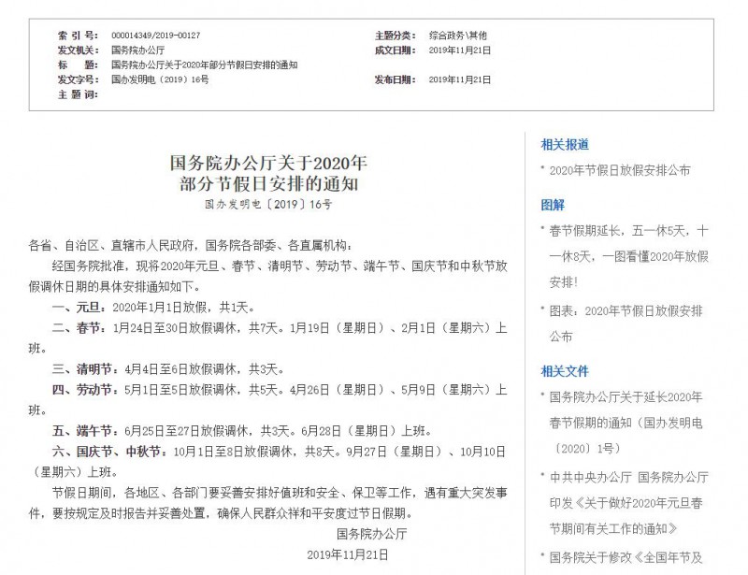Click the "索引号" field label

pyautogui.click(x=79, y=36)
